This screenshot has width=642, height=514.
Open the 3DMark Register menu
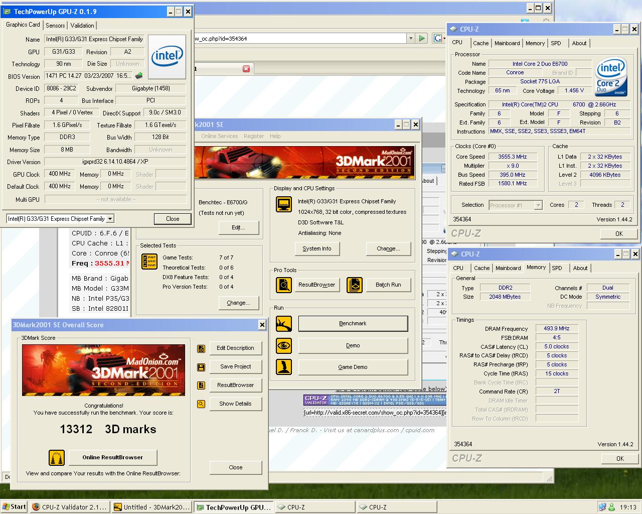point(253,136)
